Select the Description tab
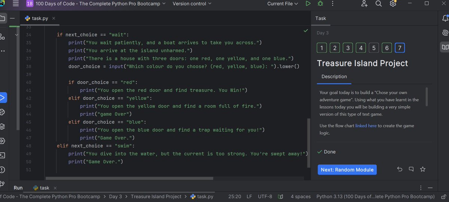449x202 pixels. click(x=334, y=77)
